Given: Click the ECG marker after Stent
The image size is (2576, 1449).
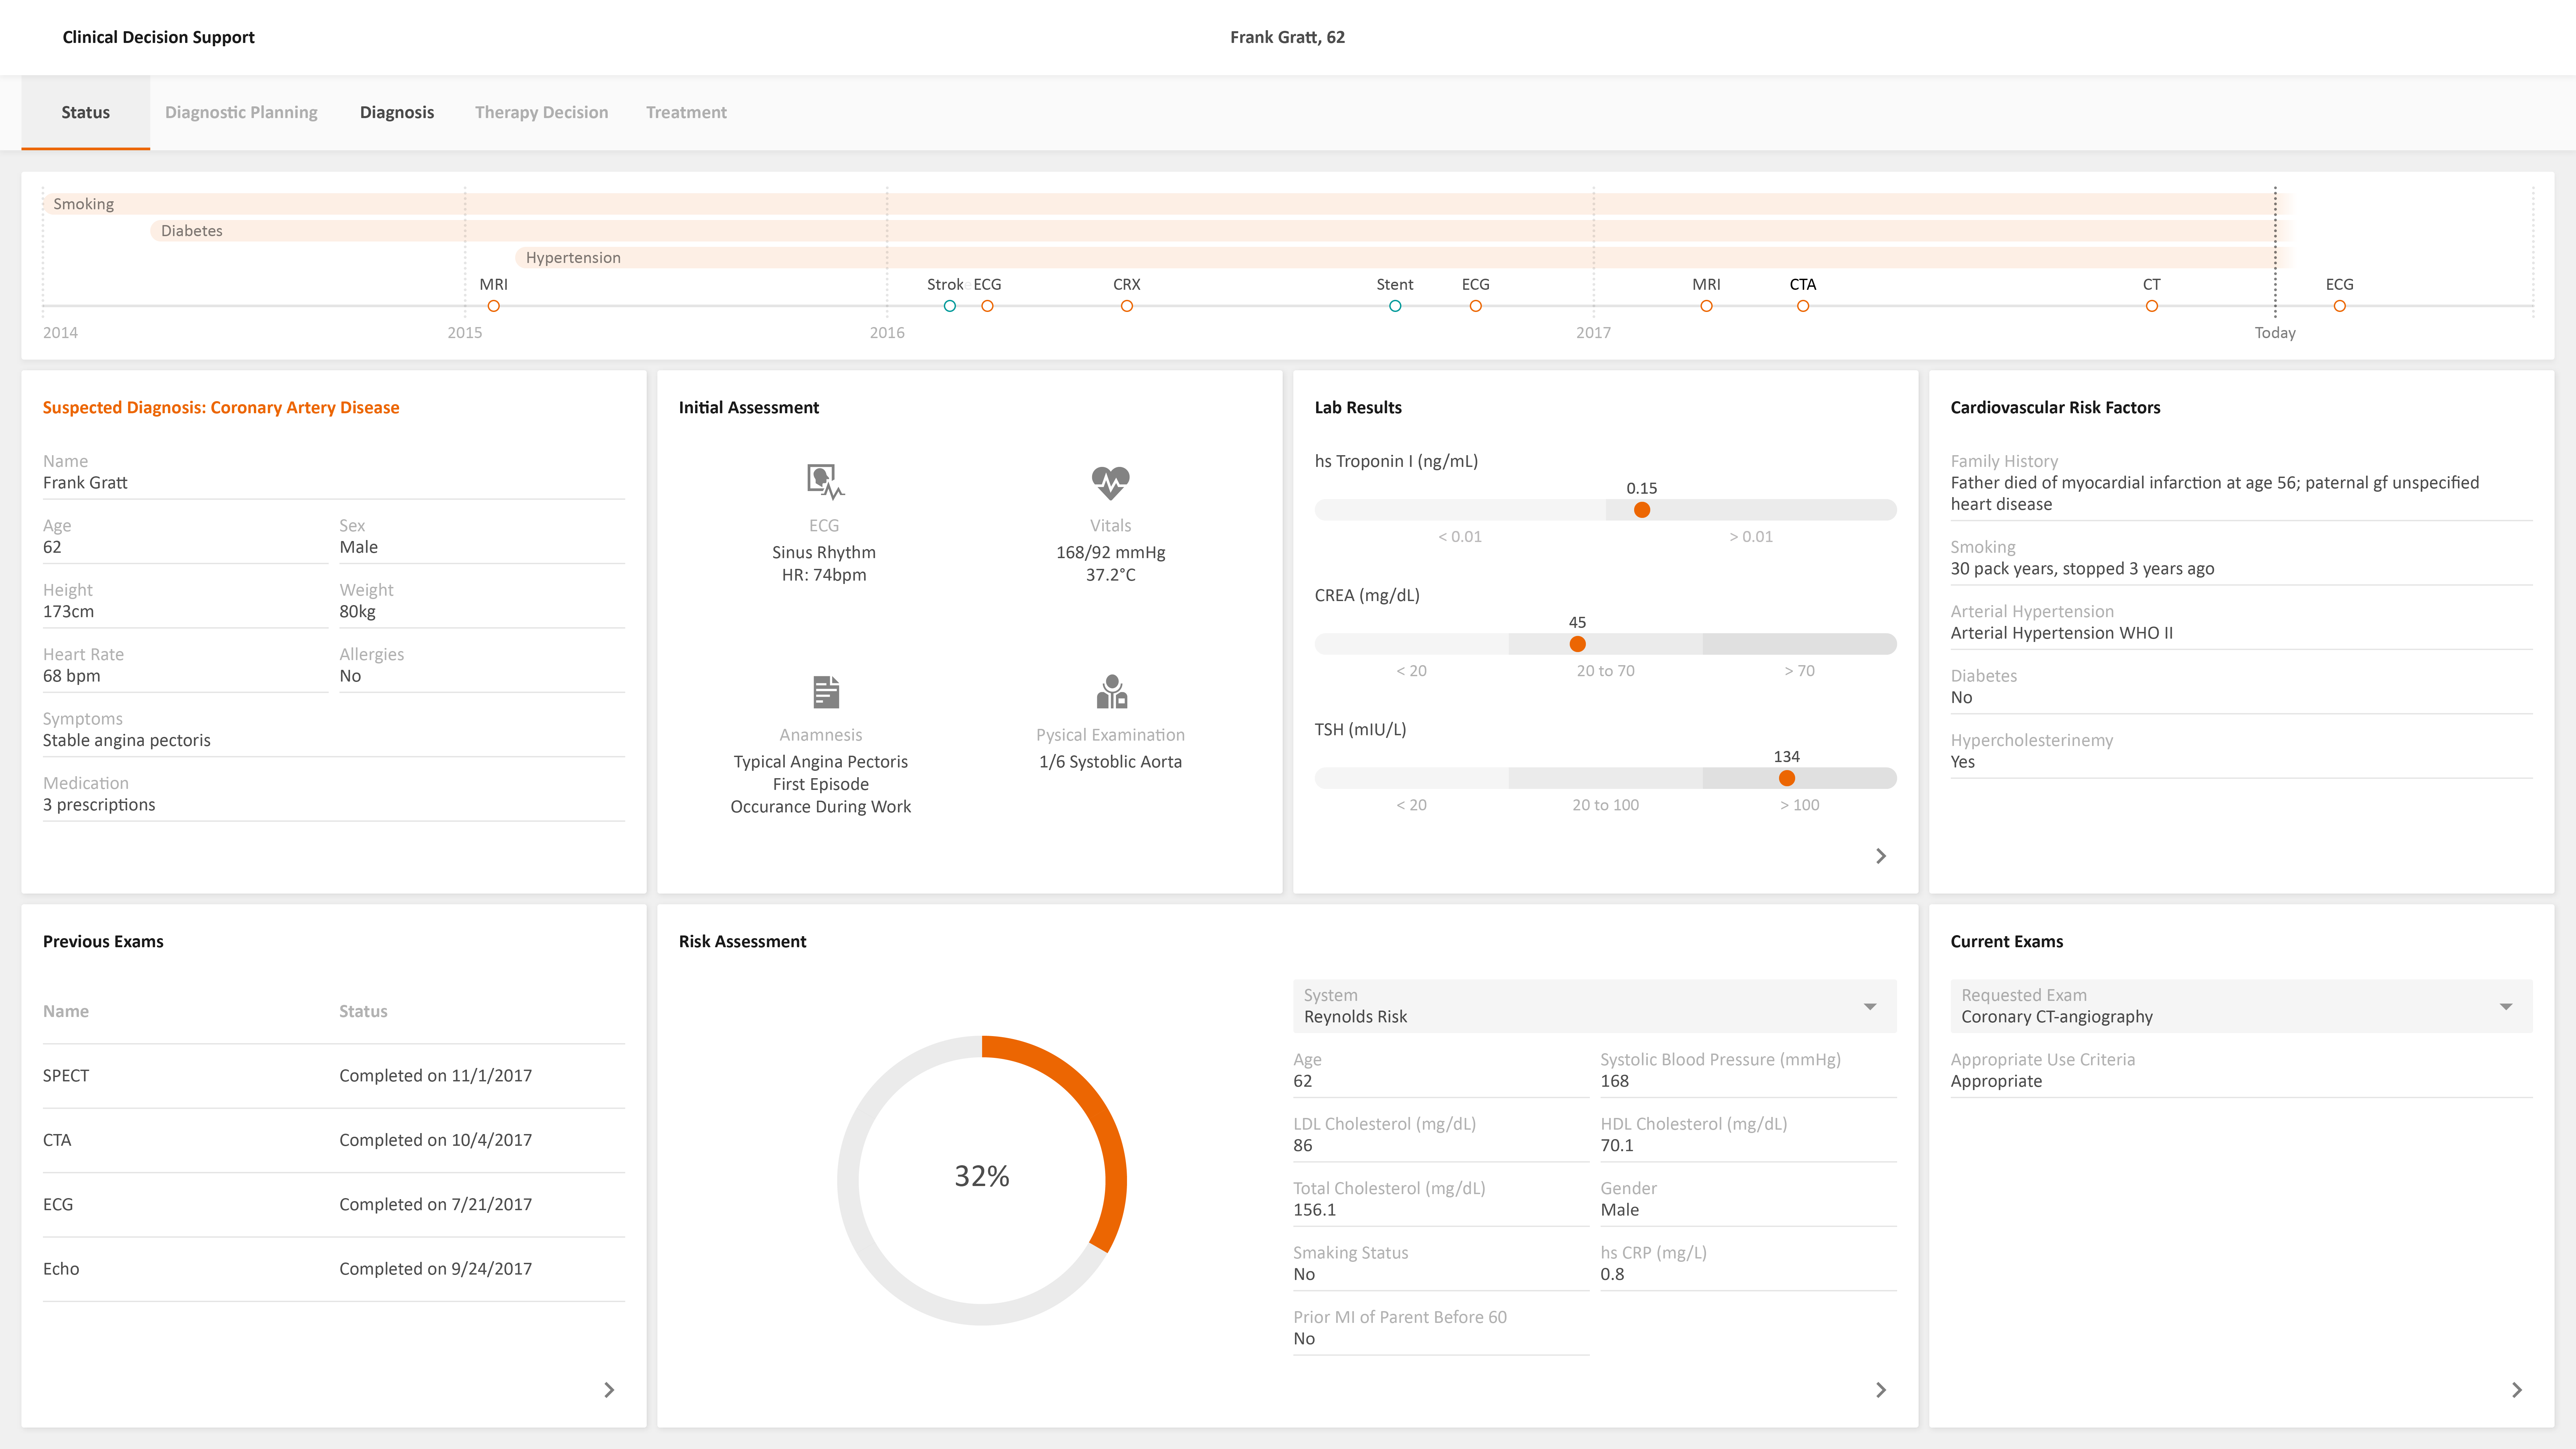Looking at the screenshot, I should (x=1475, y=306).
